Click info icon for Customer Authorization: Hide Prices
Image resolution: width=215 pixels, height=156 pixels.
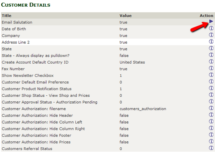coord(211,141)
